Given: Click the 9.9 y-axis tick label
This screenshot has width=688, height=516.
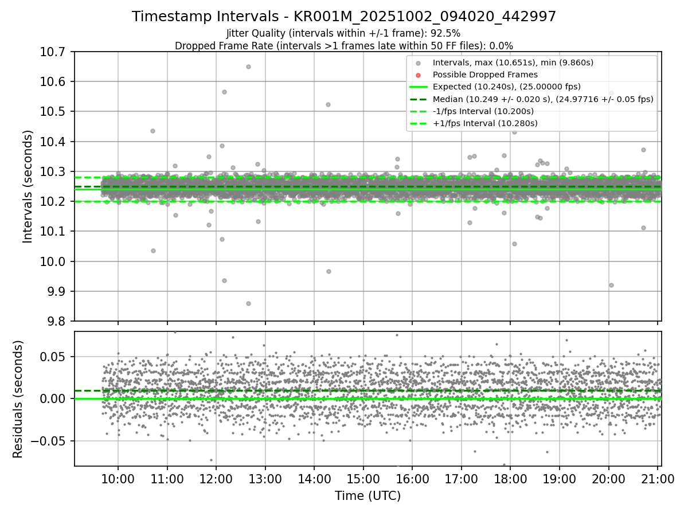Looking at the screenshot, I should 55,291.
